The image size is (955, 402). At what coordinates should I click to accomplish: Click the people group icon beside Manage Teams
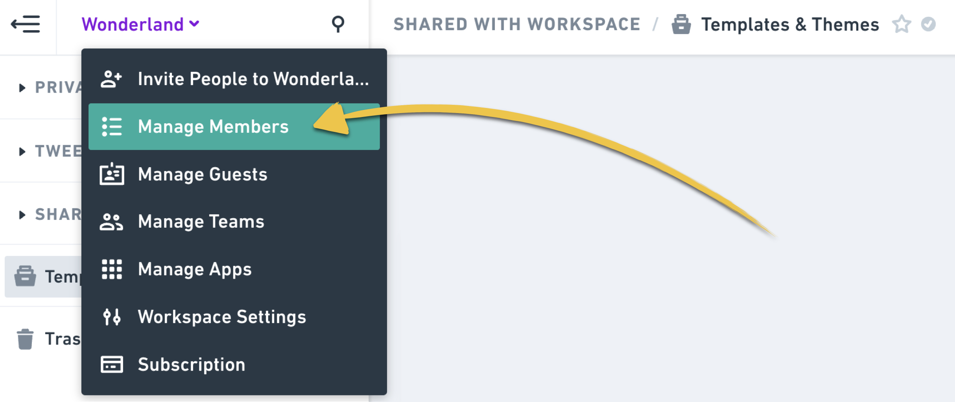point(111,222)
